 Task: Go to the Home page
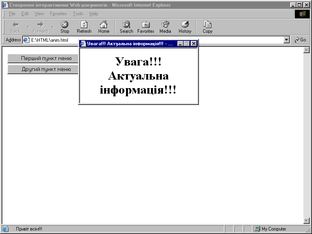104,27
